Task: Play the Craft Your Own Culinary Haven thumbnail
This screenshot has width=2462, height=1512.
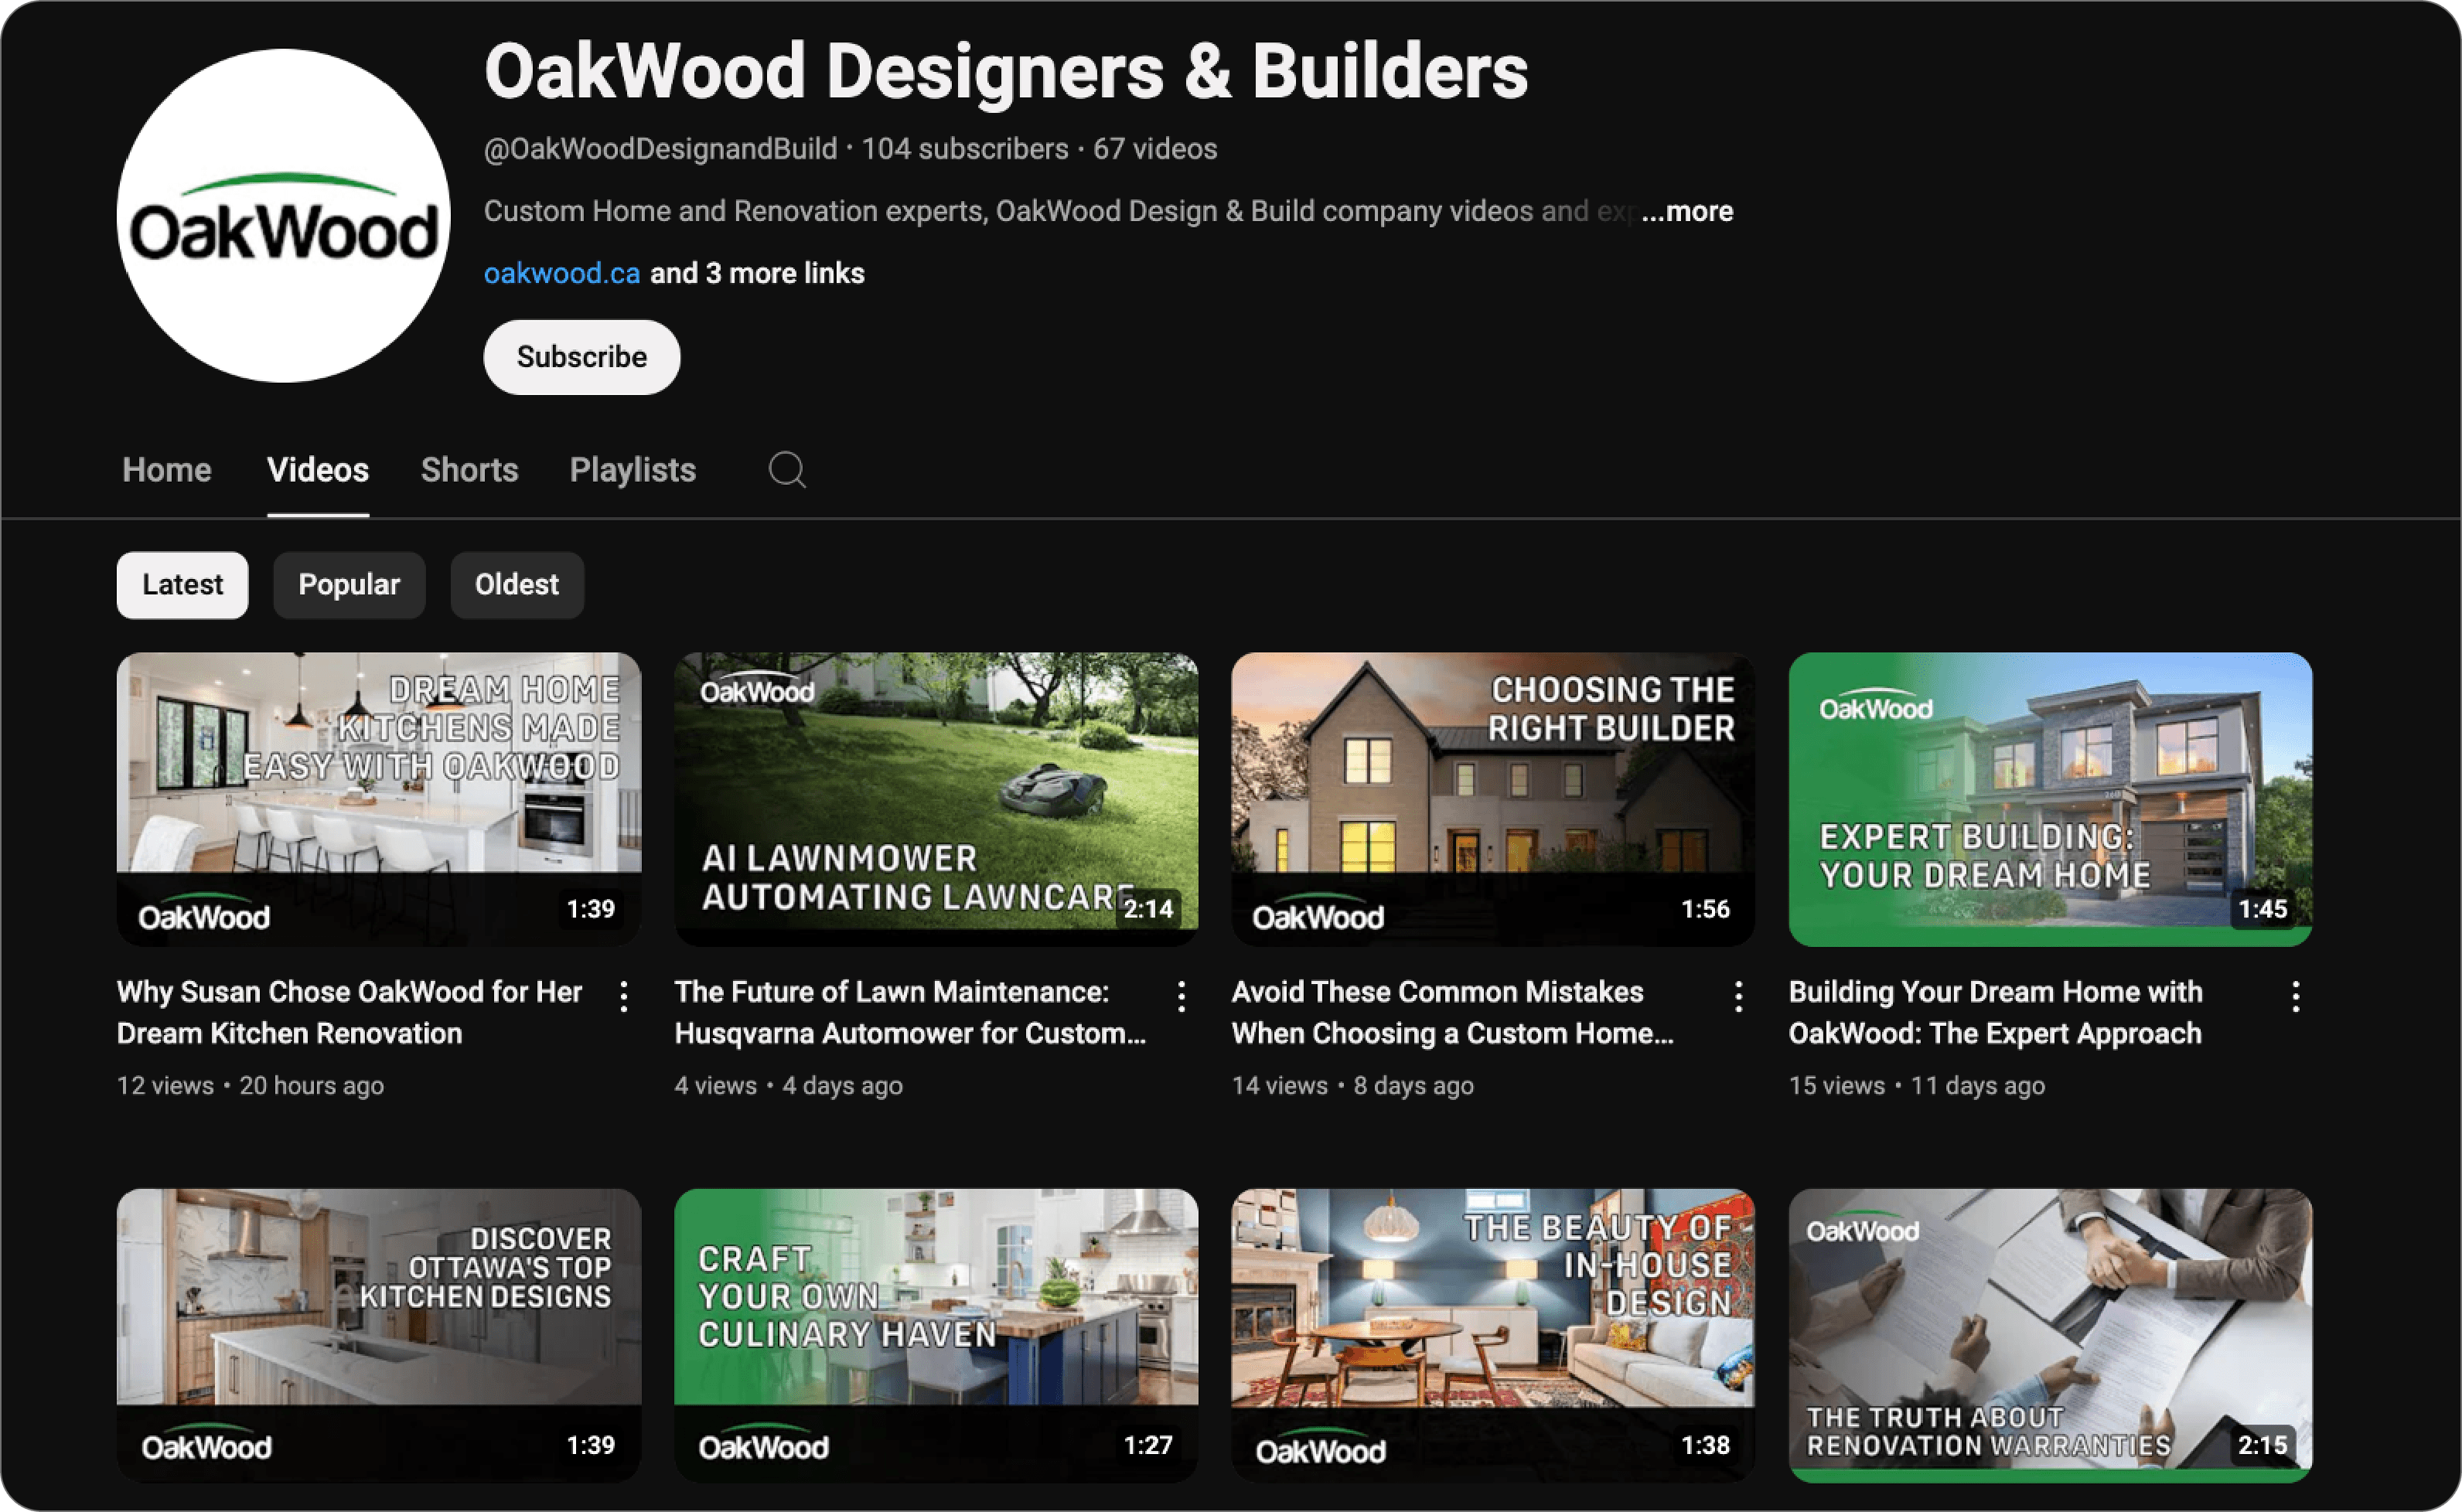Action: [x=936, y=1335]
